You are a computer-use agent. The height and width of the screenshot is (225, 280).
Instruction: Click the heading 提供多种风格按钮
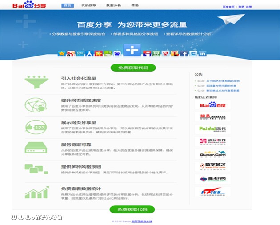81,167
